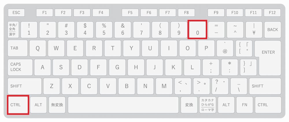Image resolution: width=289 pixels, height=122 pixels.
Task: Click the @ key
Action: pyautogui.click(x=225, y=48)
